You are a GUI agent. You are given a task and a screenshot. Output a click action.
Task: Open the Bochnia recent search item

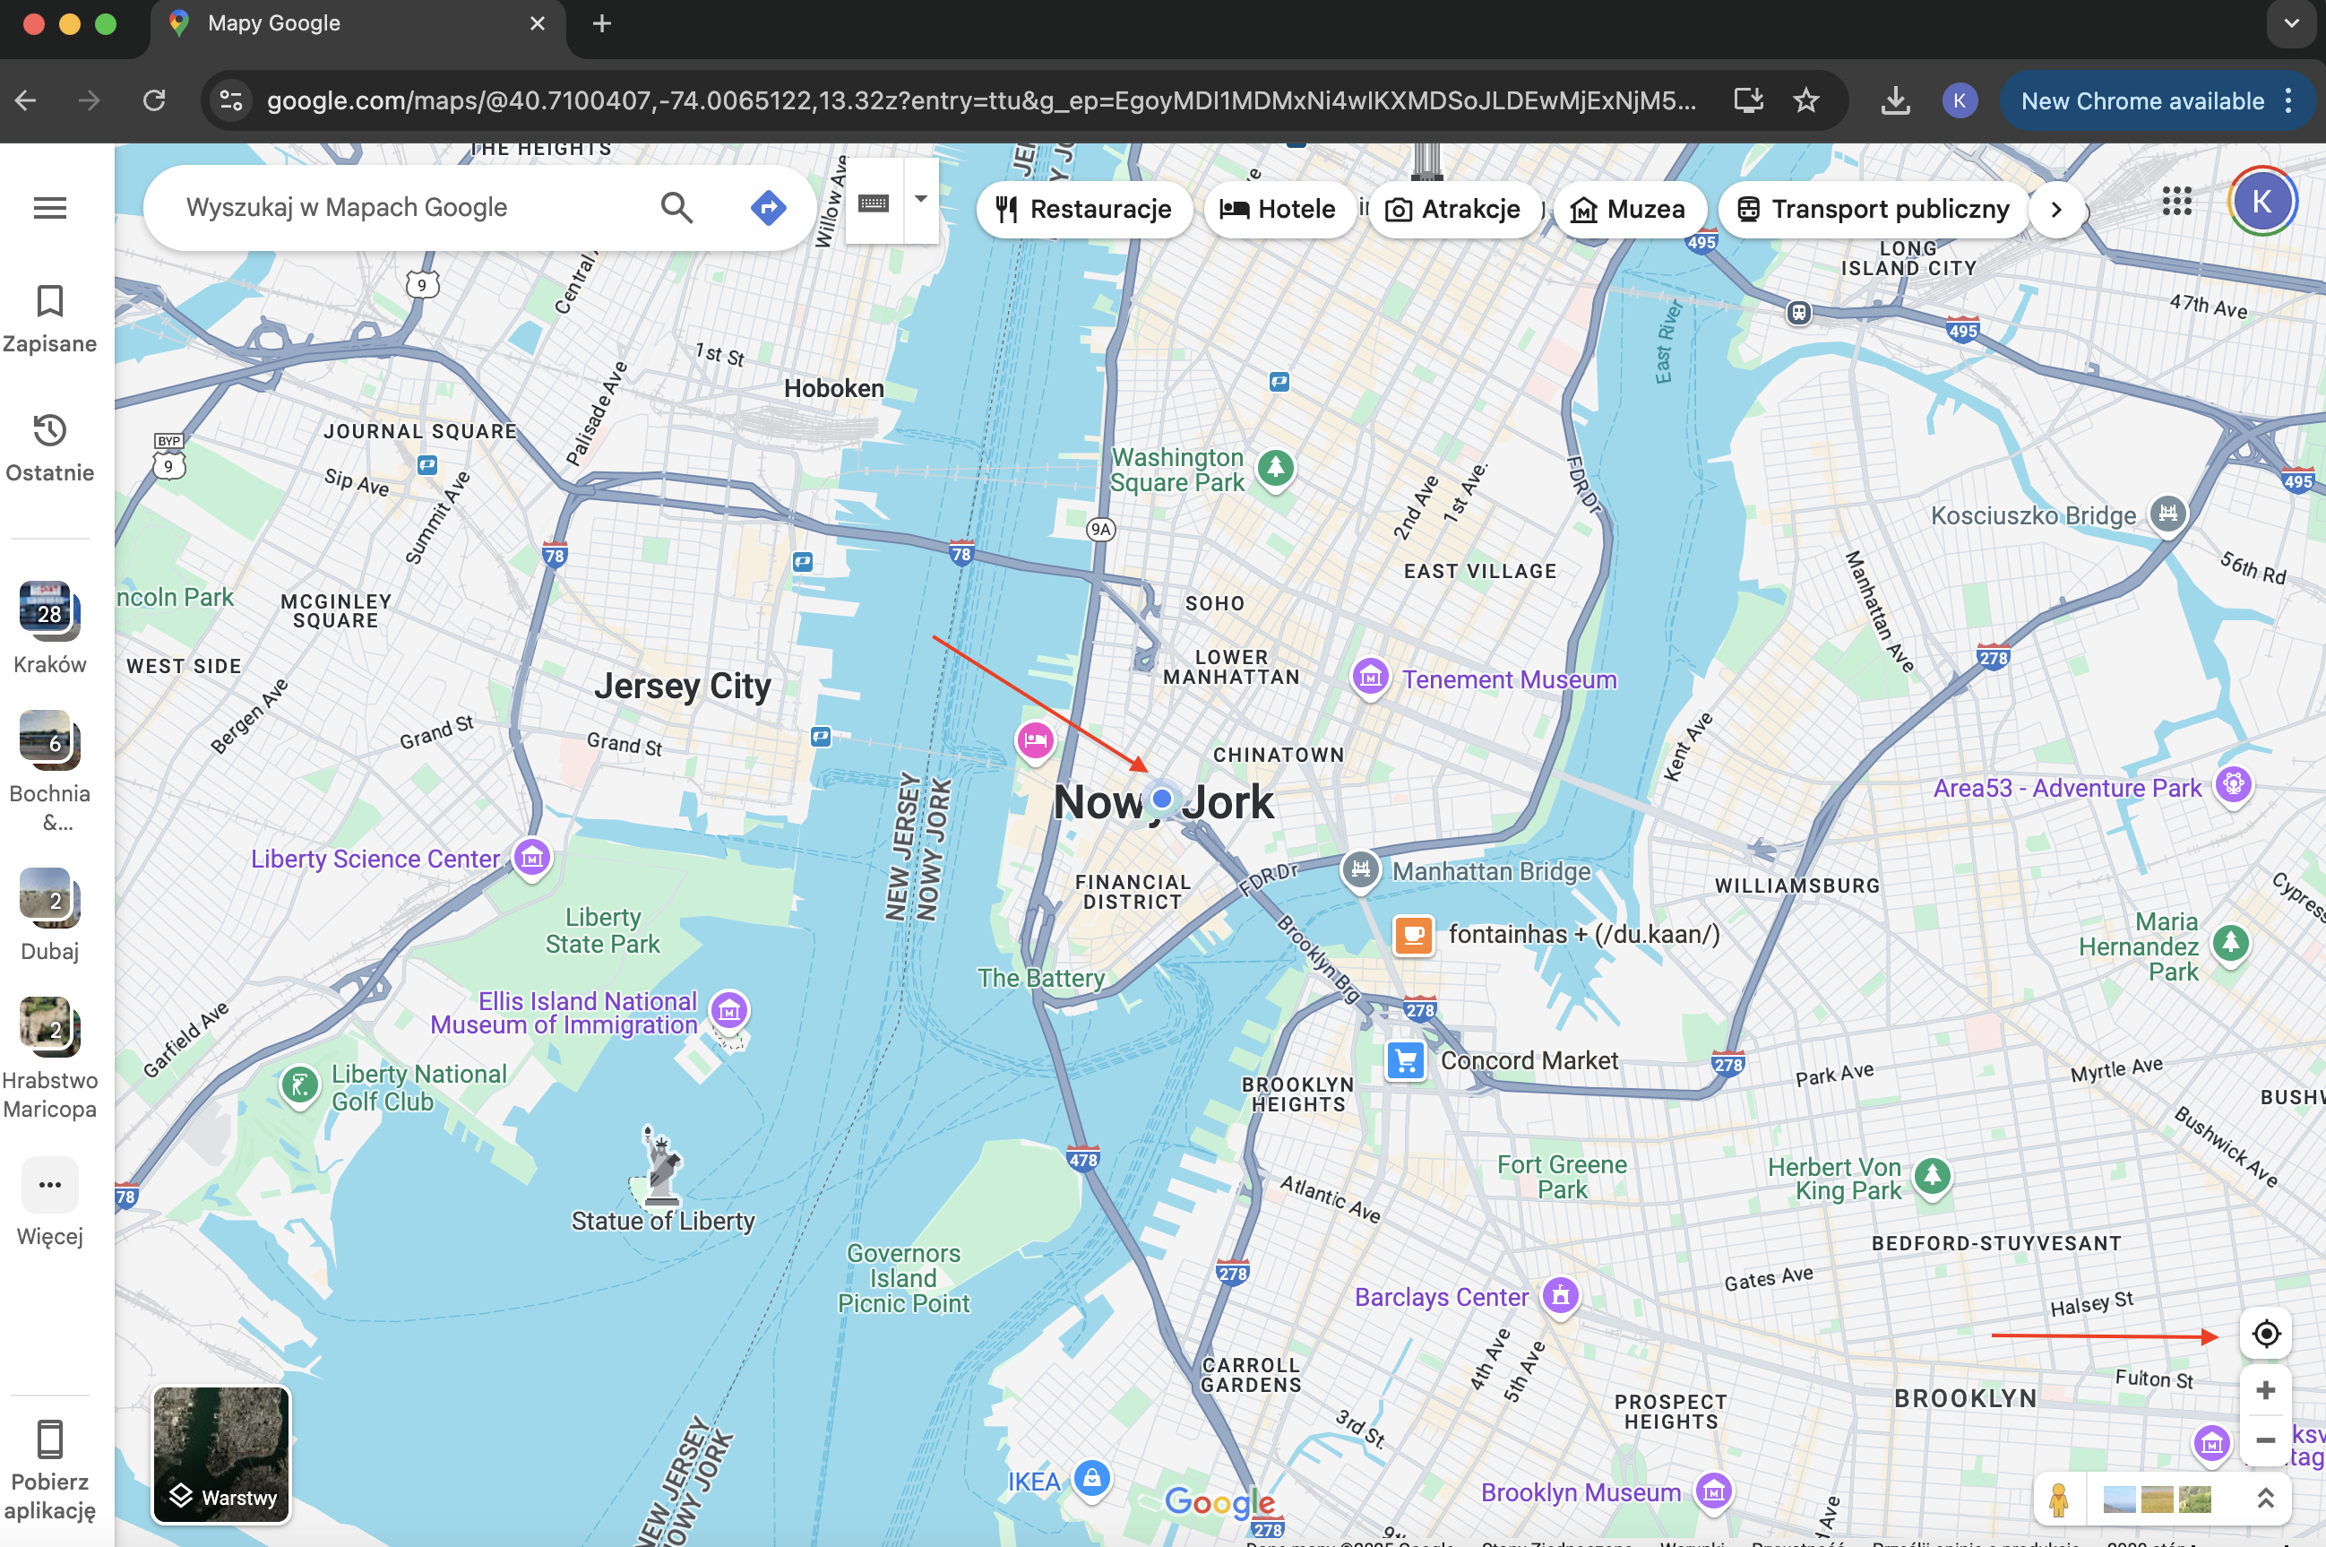coord(49,772)
